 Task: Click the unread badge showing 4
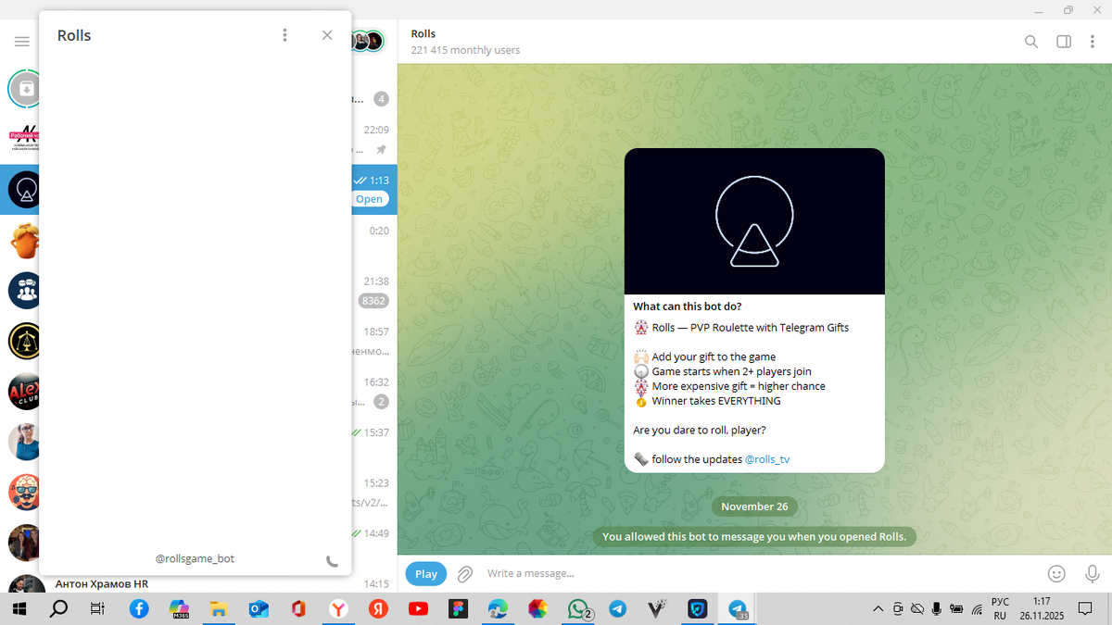(x=381, y=99)
